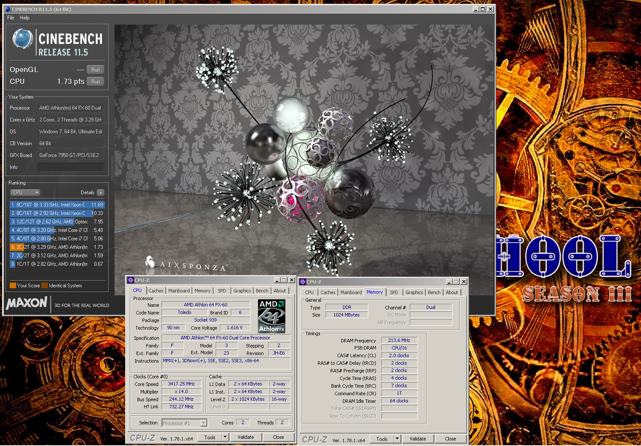The width and height of the screenshot is (641, 446).
Task: Click the AMD Athlon FX processor logo
Action: (272, 316)
